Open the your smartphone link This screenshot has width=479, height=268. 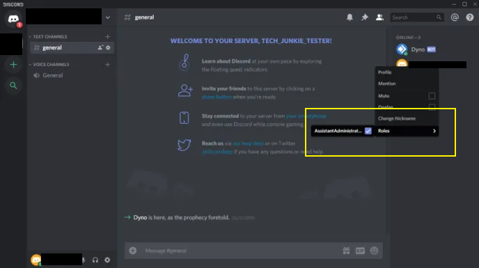pos(306,116)
